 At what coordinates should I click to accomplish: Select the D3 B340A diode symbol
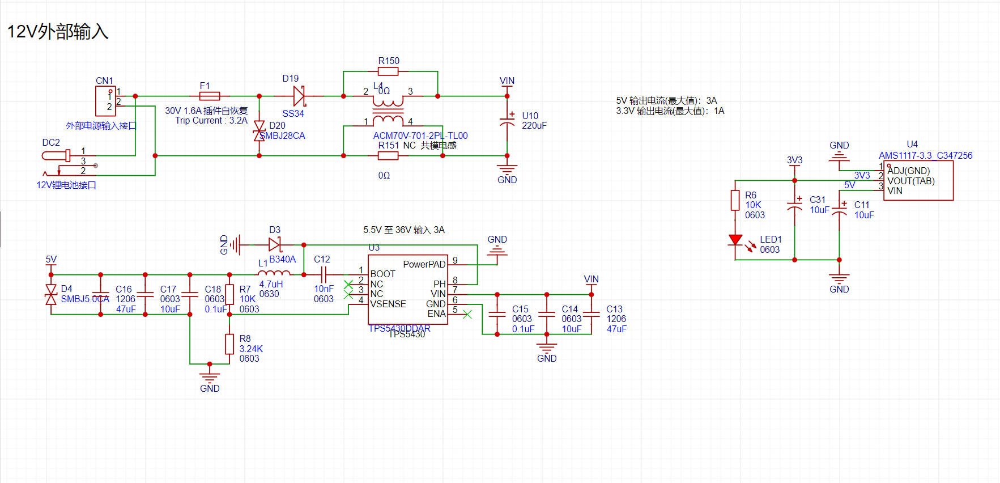(x=275, y=245)
